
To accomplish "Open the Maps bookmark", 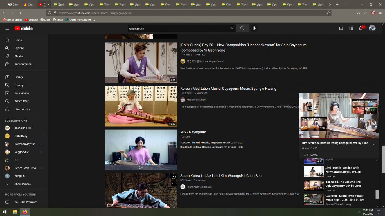I will point(45,20).
